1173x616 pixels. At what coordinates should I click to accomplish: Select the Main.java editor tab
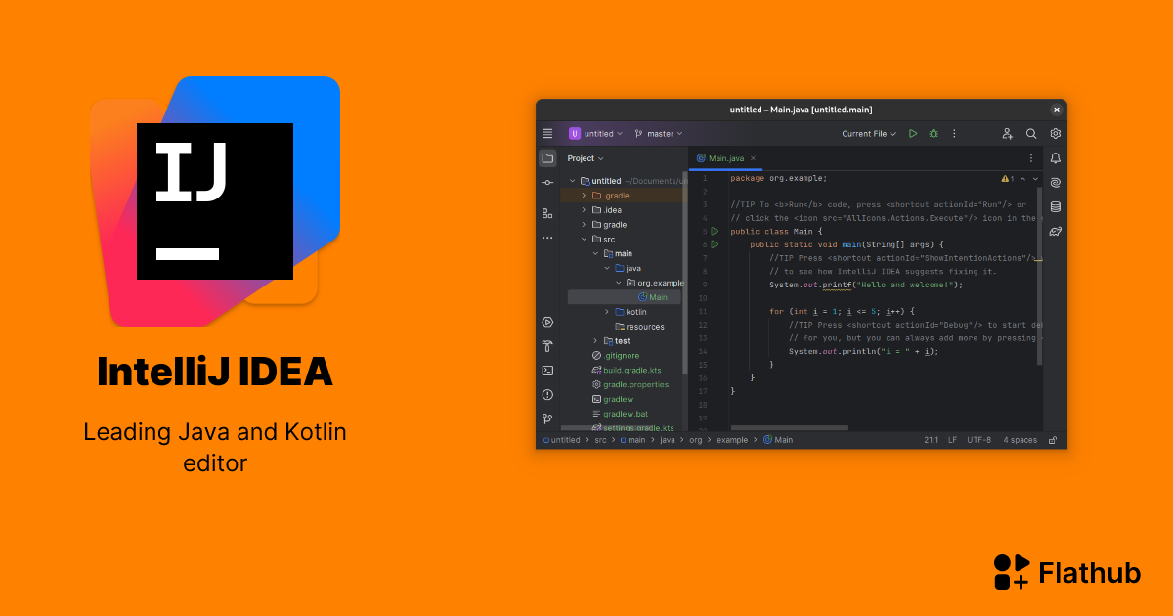726,157
